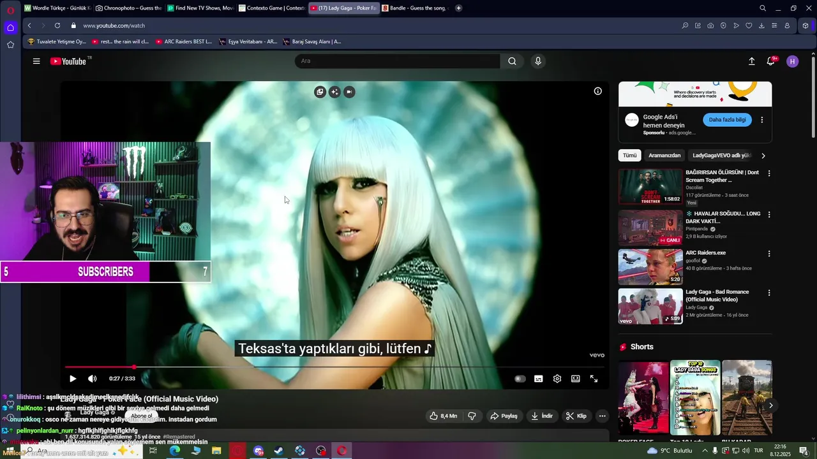The image size is (817, 459).
Task: Open the ARC Raiders.exe video thumbnail
Action: coord(650,266)
